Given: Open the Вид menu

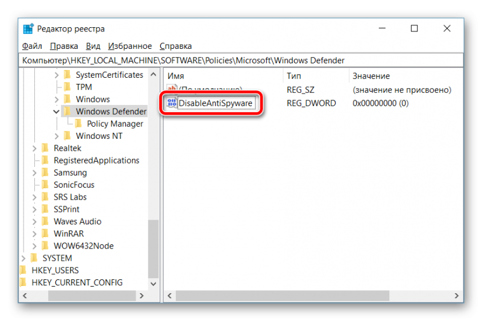Looking at the screenshot, I should tap(93, 46).
